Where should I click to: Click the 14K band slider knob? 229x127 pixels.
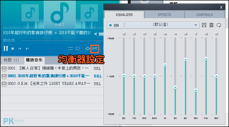coord(206,59)
